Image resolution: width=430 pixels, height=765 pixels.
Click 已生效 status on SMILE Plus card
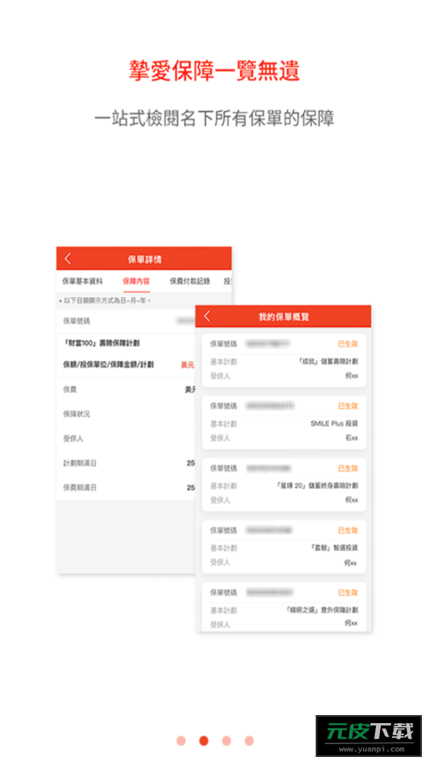(348, 406)
